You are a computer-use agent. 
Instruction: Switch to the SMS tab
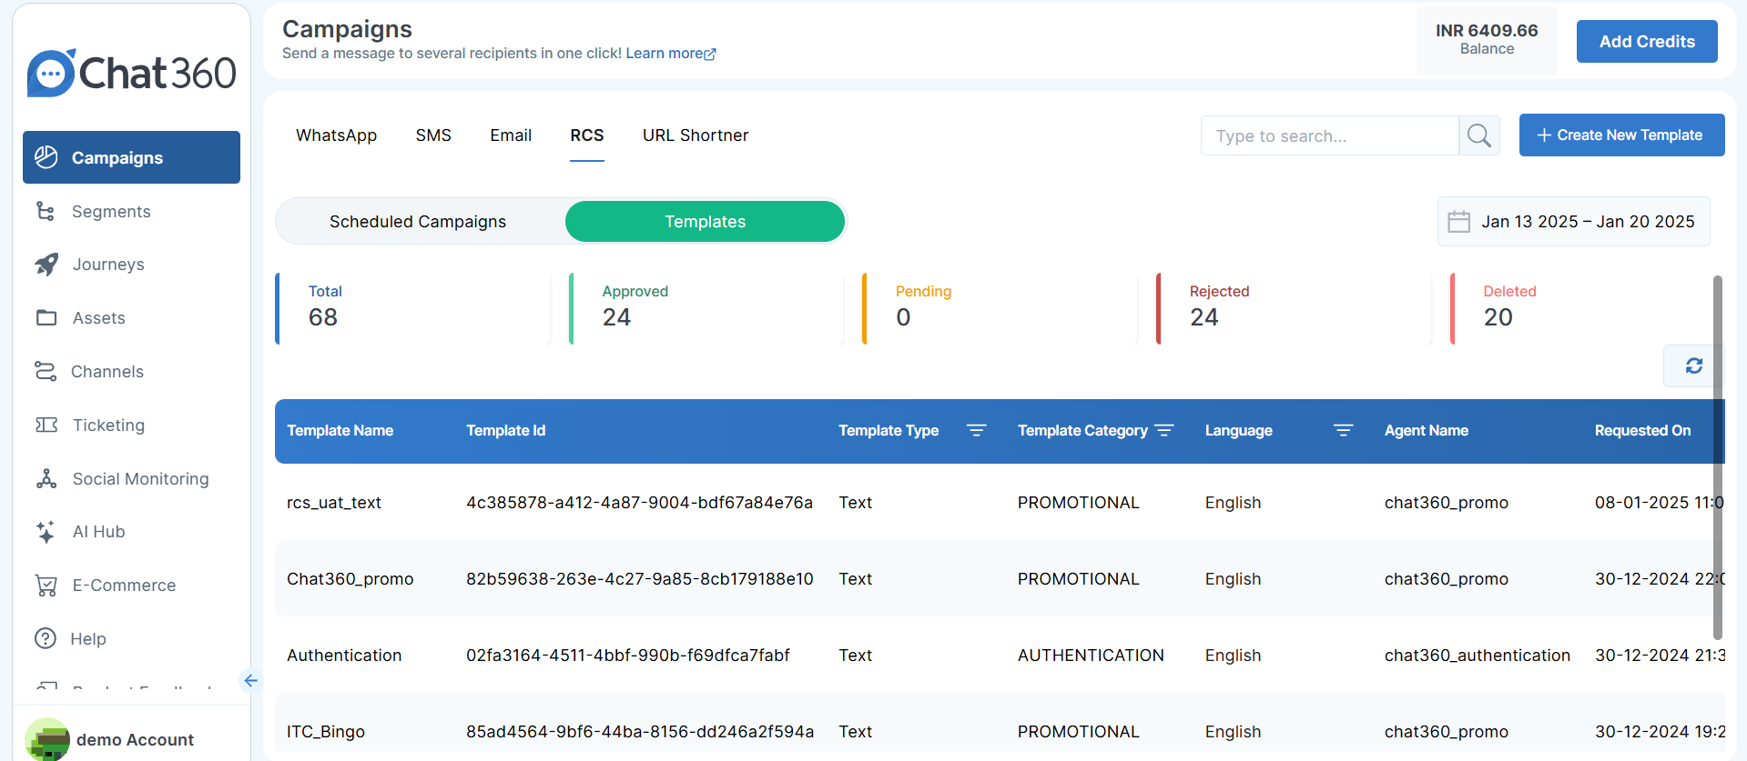[x=433, y=135]
